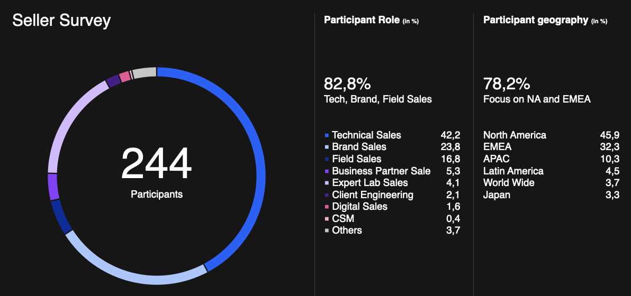The width and height of the screenshot is (631, 296).
Task: Select the lavender donut segment on the left side of the ring
Action: [66, 121]
